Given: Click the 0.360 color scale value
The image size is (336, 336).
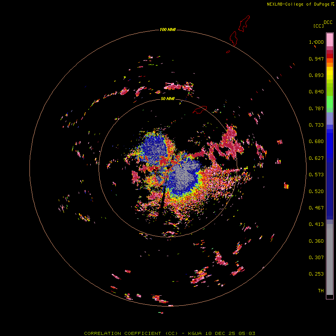Looking at the screenshot, I should (316, 241).
